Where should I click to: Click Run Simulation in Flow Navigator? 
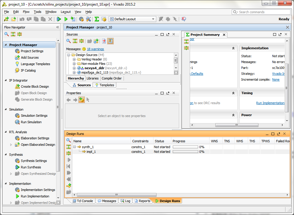coord(28,122)
